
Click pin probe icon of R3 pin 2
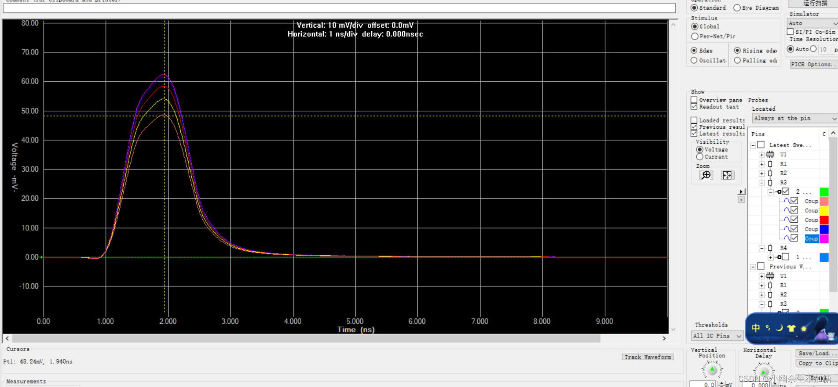(779, 192)
